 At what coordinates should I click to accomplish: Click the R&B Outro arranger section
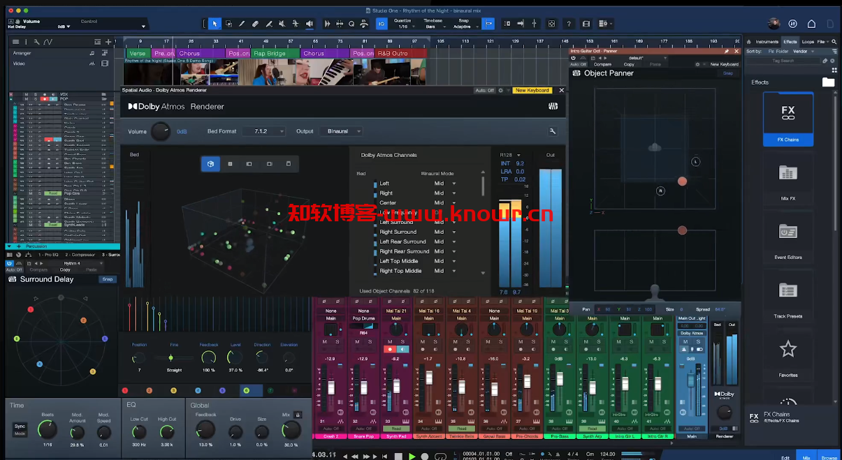[x=401, y=53]
